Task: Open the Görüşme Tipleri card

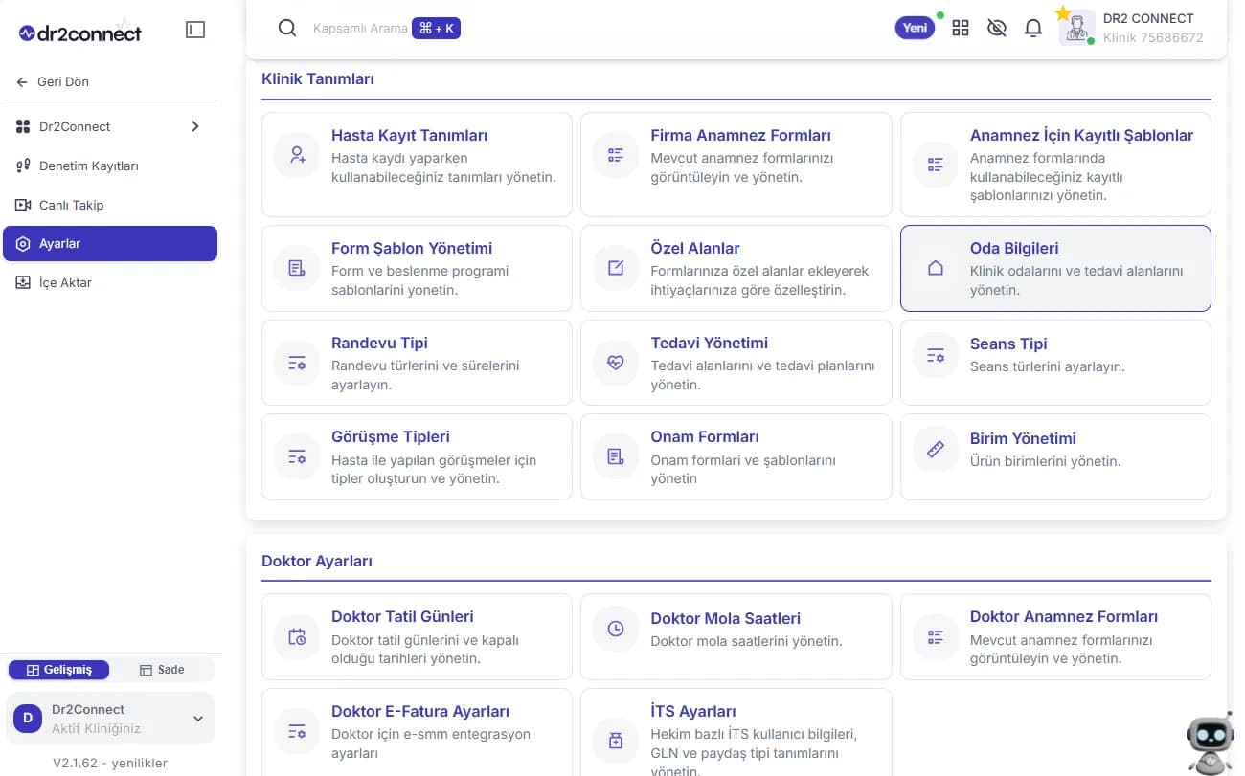Action: pyautogui.click(x=417, y=456)
